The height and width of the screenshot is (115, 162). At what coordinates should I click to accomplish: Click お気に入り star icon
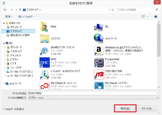pos(7,23)
